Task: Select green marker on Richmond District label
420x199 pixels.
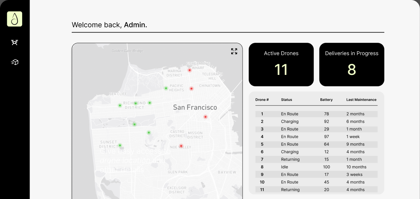Action: tap(136, 103)
